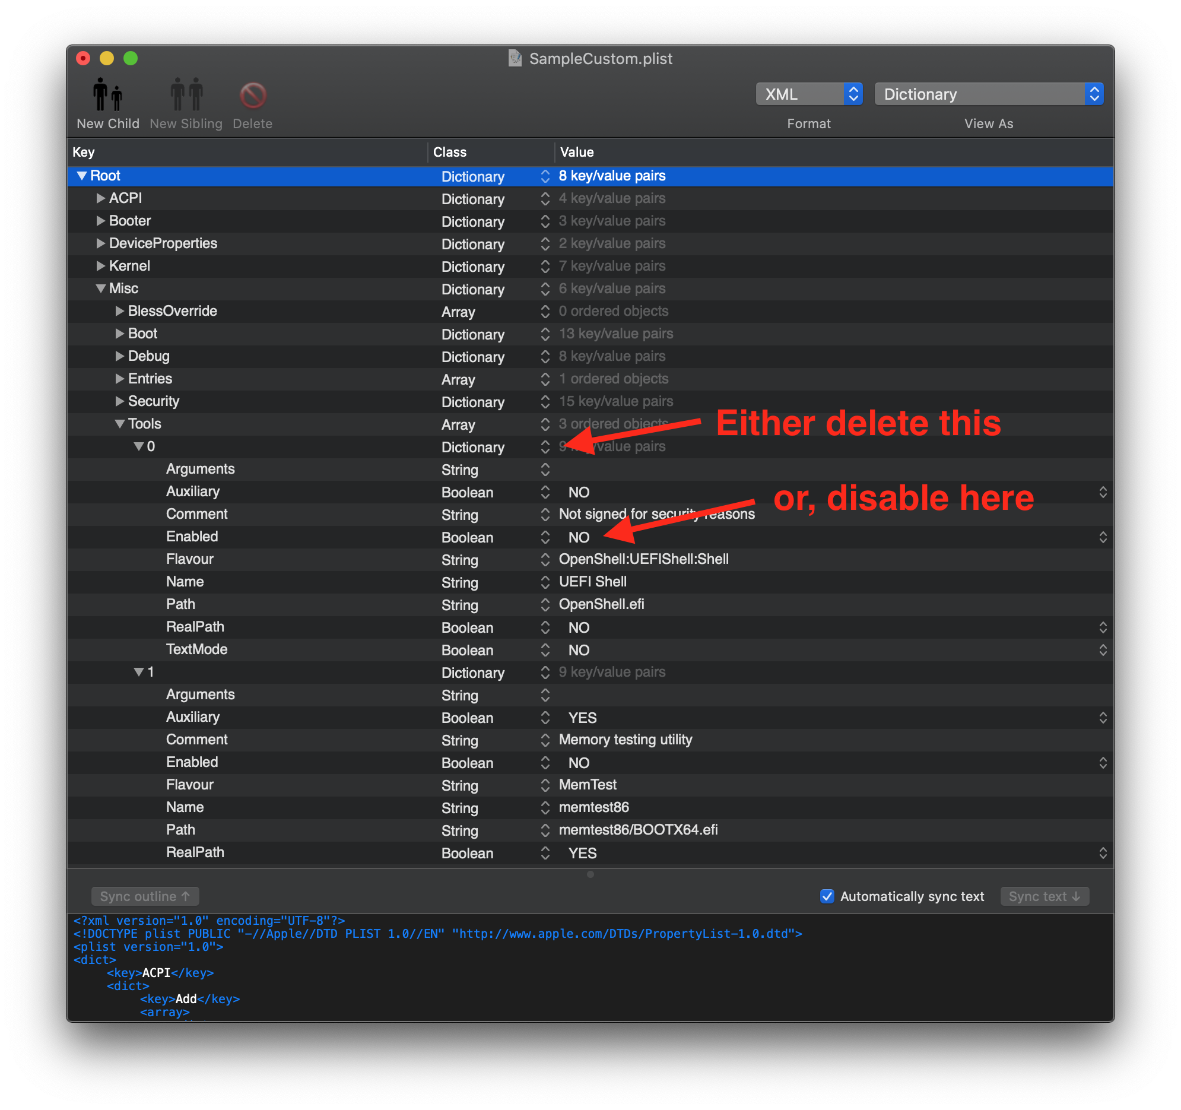
Task: Click the Sync outline button
Action: click(145, 896)
